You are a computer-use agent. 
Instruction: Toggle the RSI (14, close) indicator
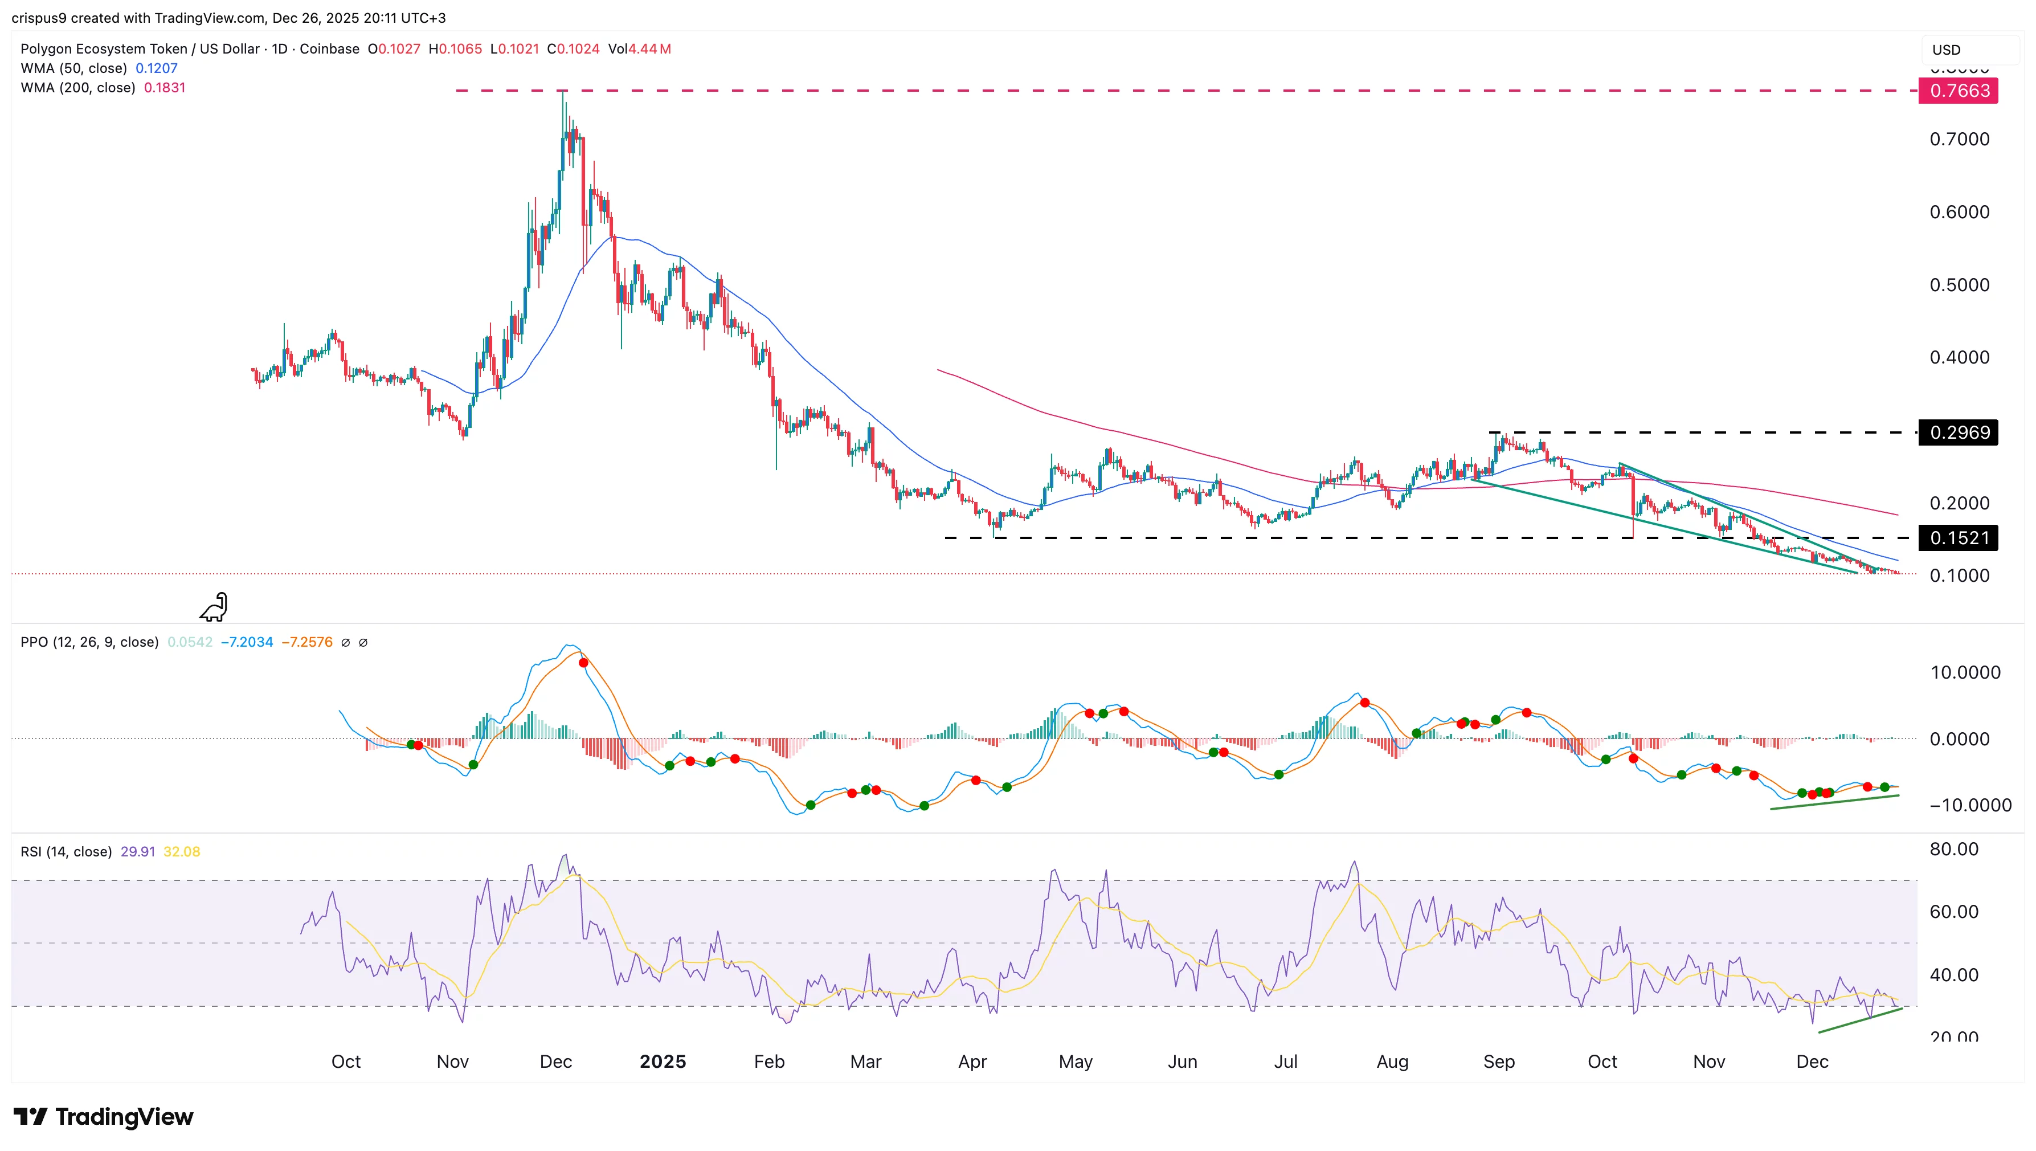[x=66, y=851]
